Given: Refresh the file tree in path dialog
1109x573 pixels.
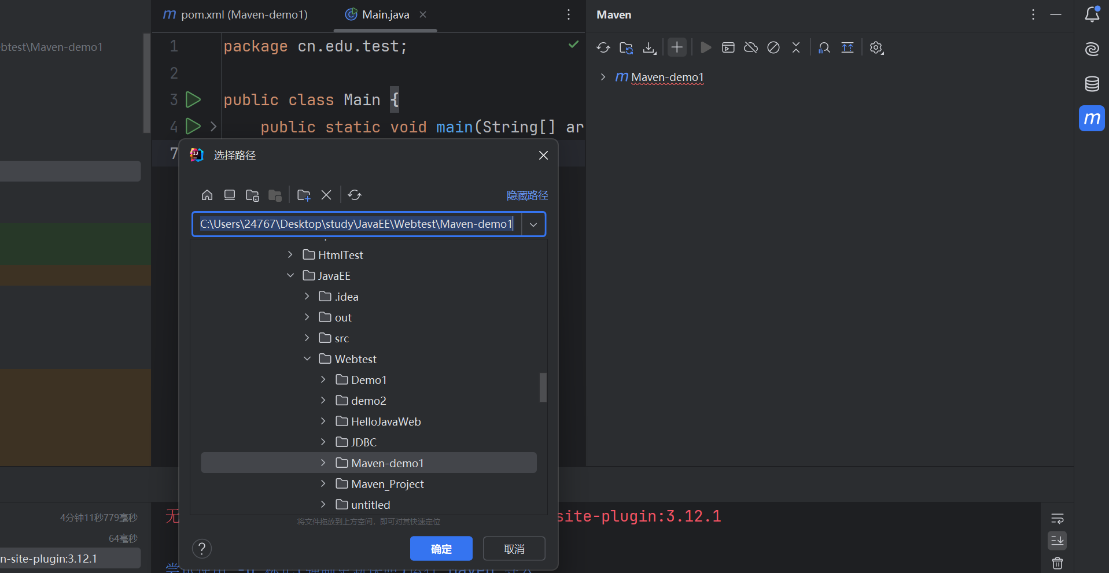Looking at the screenshot, I should coord(355,195).
